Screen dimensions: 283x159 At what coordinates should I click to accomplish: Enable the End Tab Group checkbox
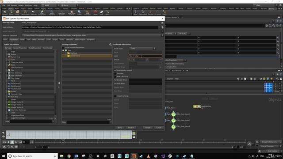pyautogui.click(x=115, y=76)
